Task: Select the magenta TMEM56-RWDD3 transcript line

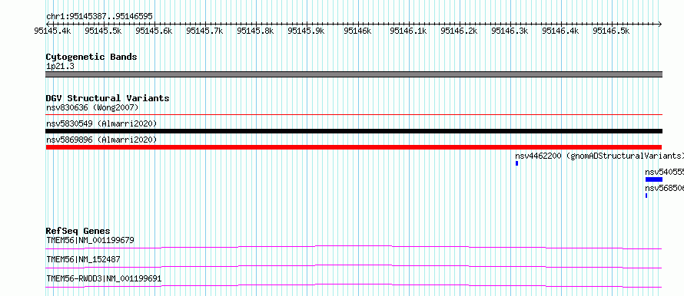Action: [354, 285]
